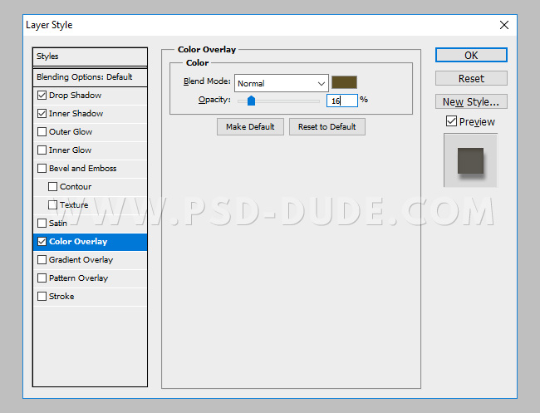Uncheck the Inner Shadow checkbox
This screenshot has width=540, height=413.
click(x=42, y=113)
